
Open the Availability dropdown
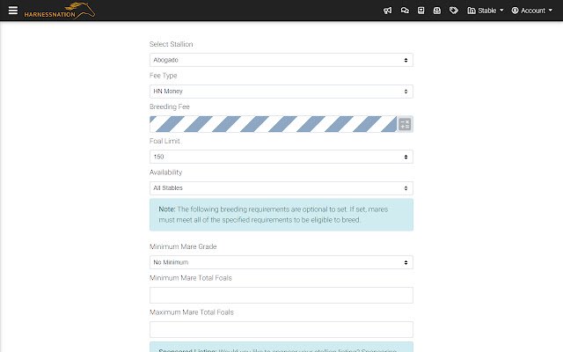pyautogui.click(x=281, y=187)
